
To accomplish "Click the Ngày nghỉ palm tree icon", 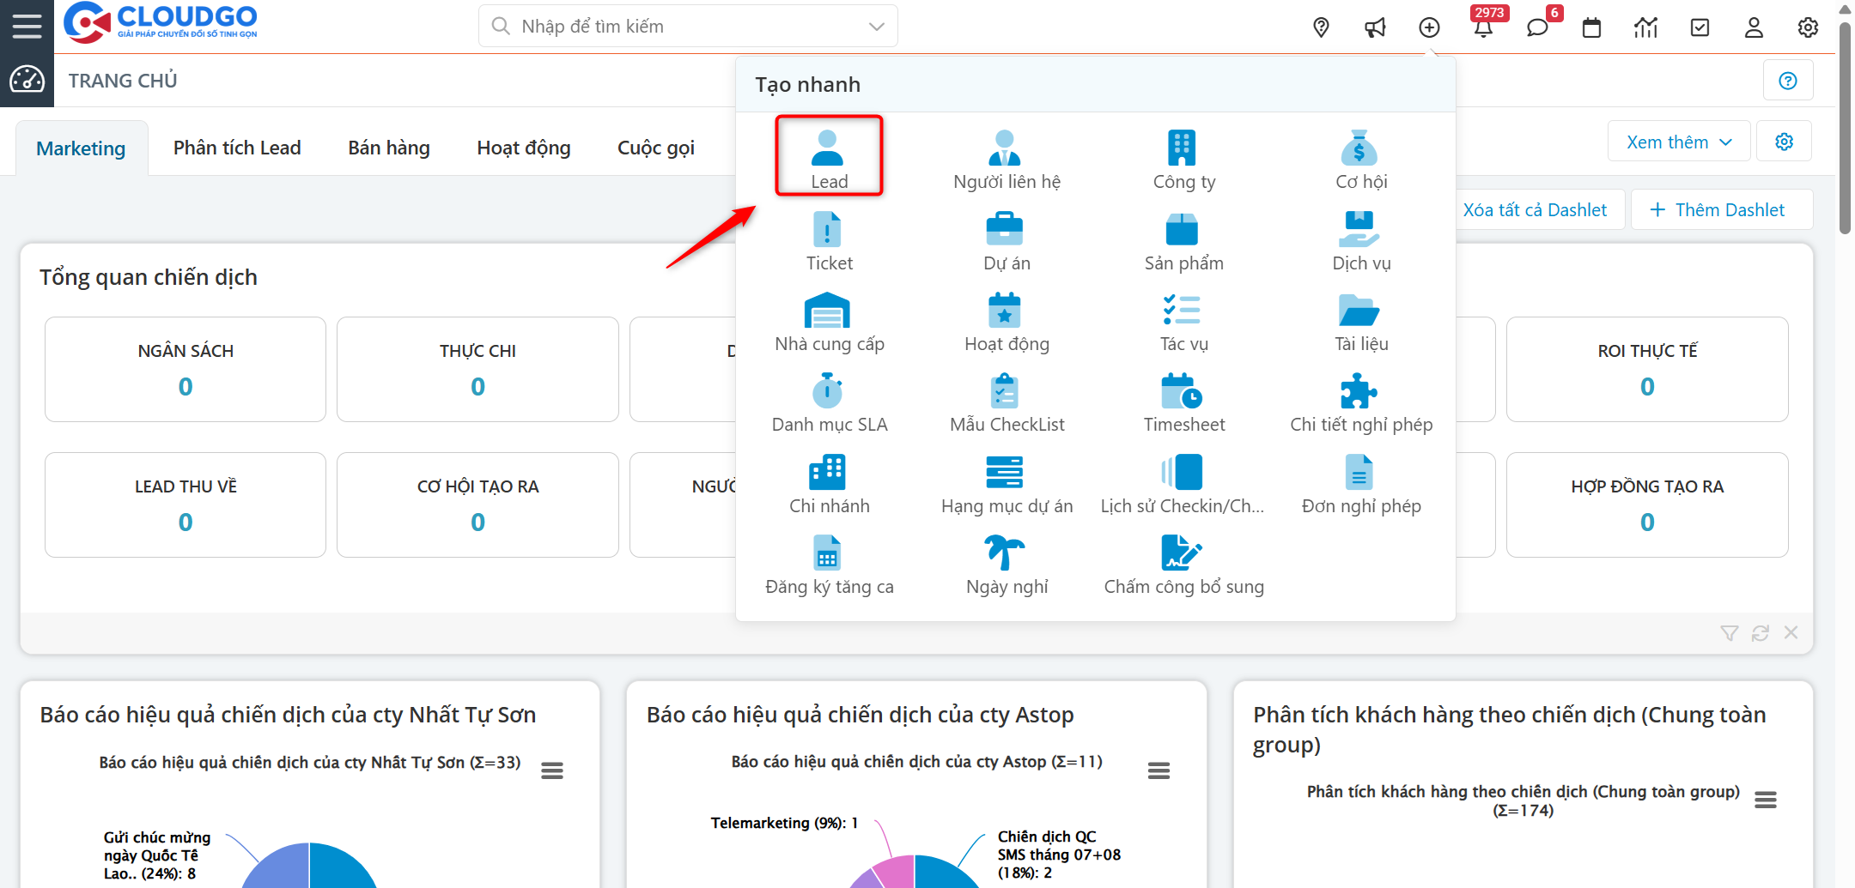I will pyautogui.click(x=1005, y=553).
